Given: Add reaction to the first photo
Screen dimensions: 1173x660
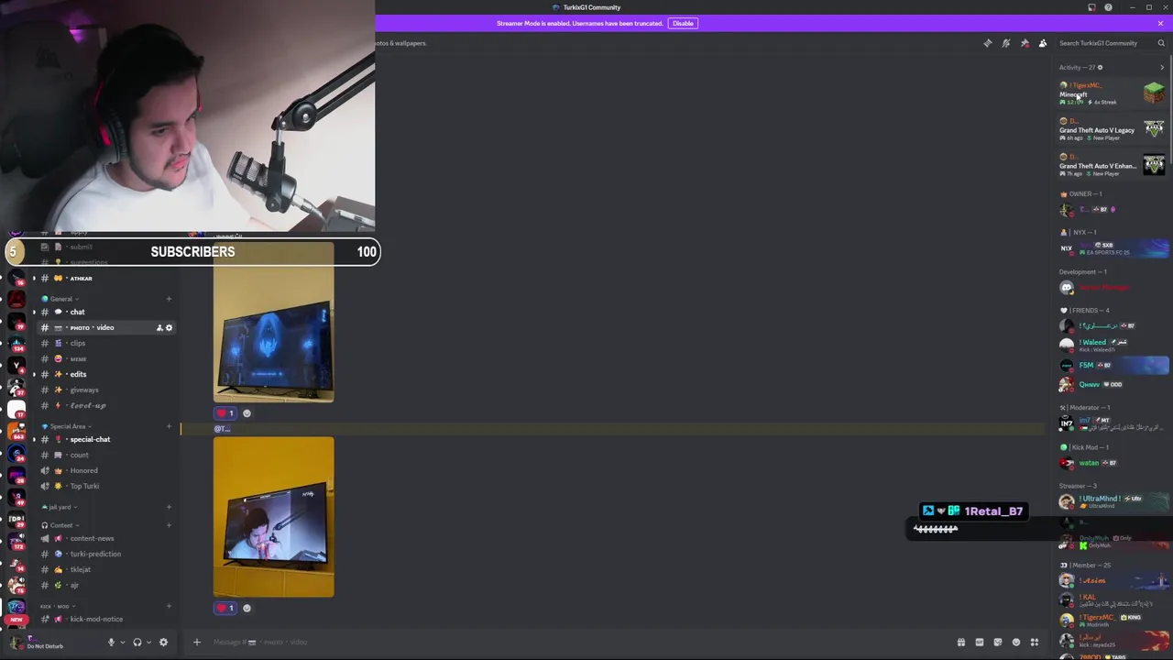Looking at the screenshot, I should [247, 413].
